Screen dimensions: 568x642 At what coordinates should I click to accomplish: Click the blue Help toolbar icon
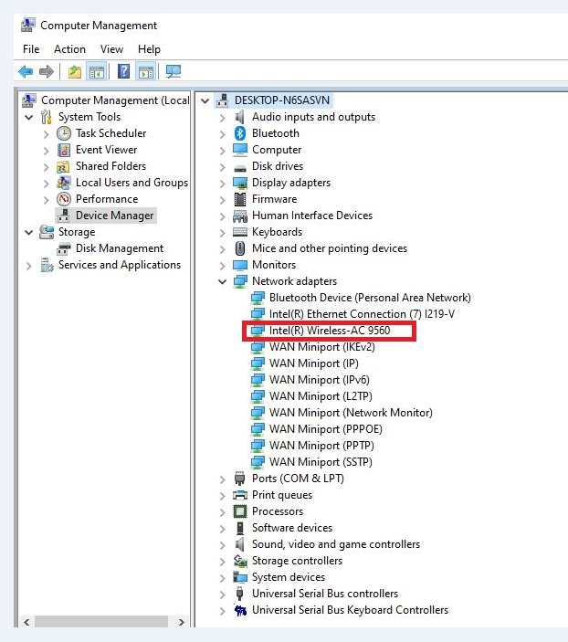[123, 71]
